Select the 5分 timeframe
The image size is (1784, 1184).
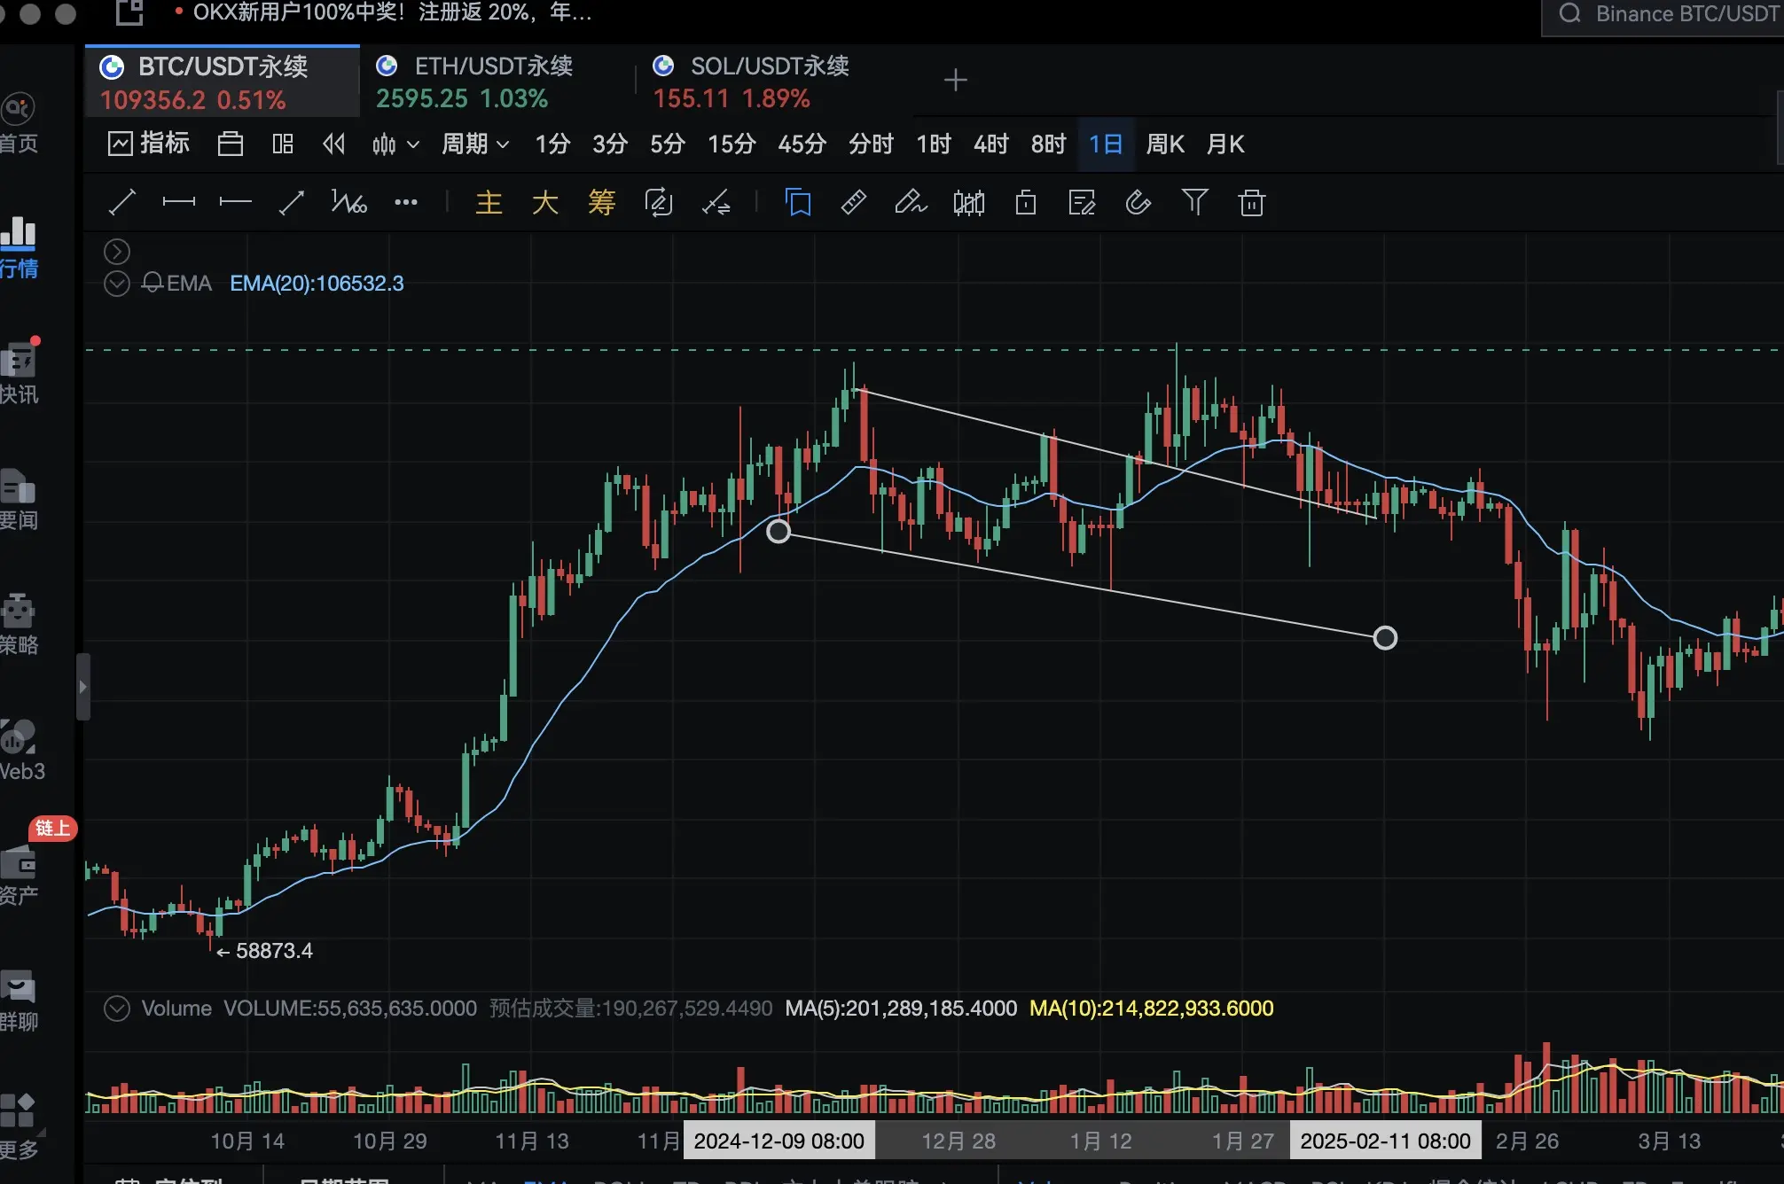668,144
